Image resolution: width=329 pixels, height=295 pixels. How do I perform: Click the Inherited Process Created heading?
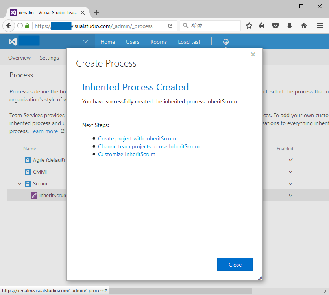coord(135,87)
